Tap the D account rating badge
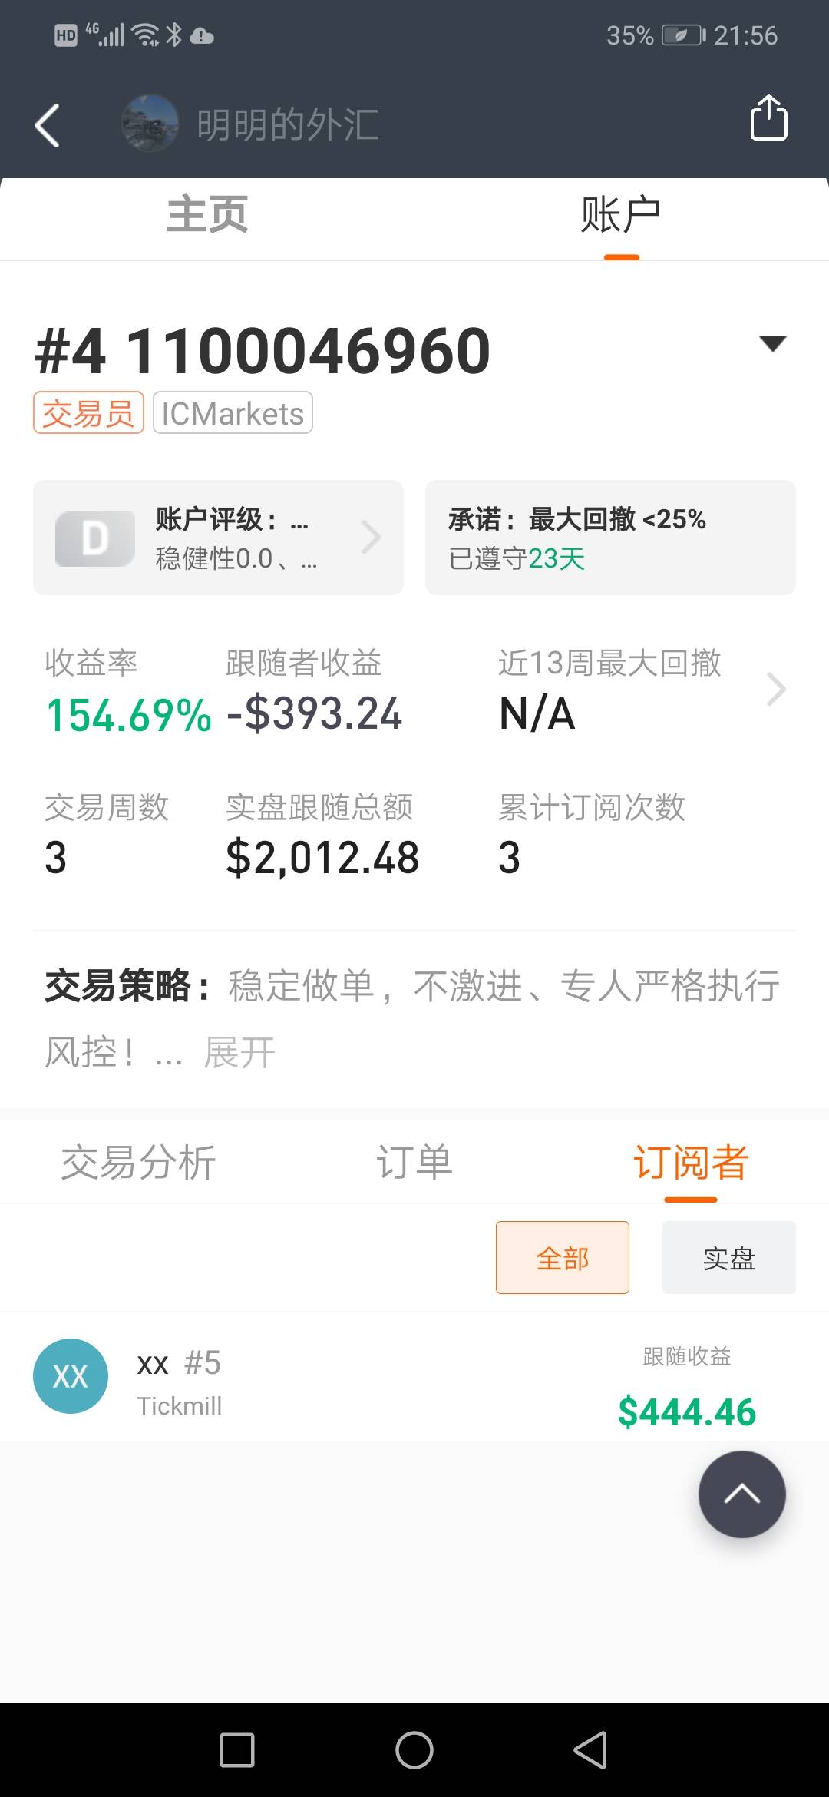Image resolution: width=829 pixels, height=1797 pixels. pyautogui.click(x=95, y=538)
